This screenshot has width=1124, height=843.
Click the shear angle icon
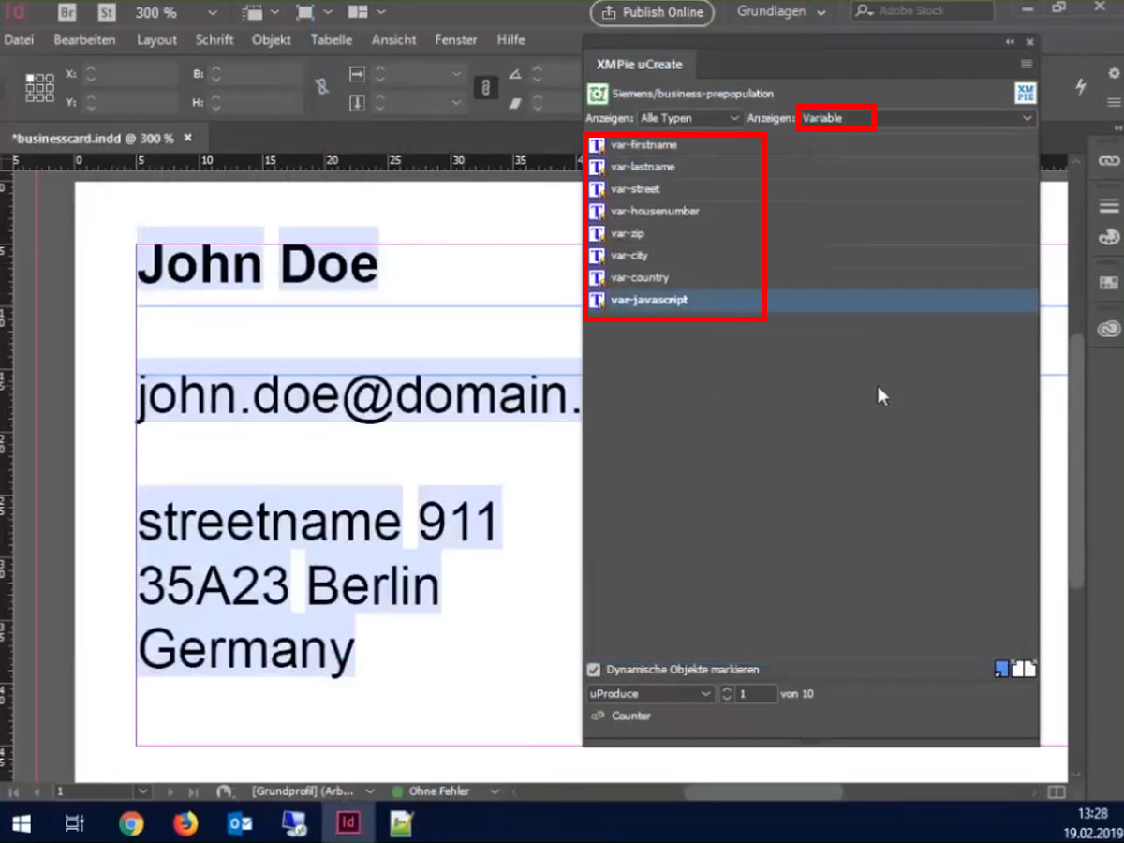click(x=515, y=102)
